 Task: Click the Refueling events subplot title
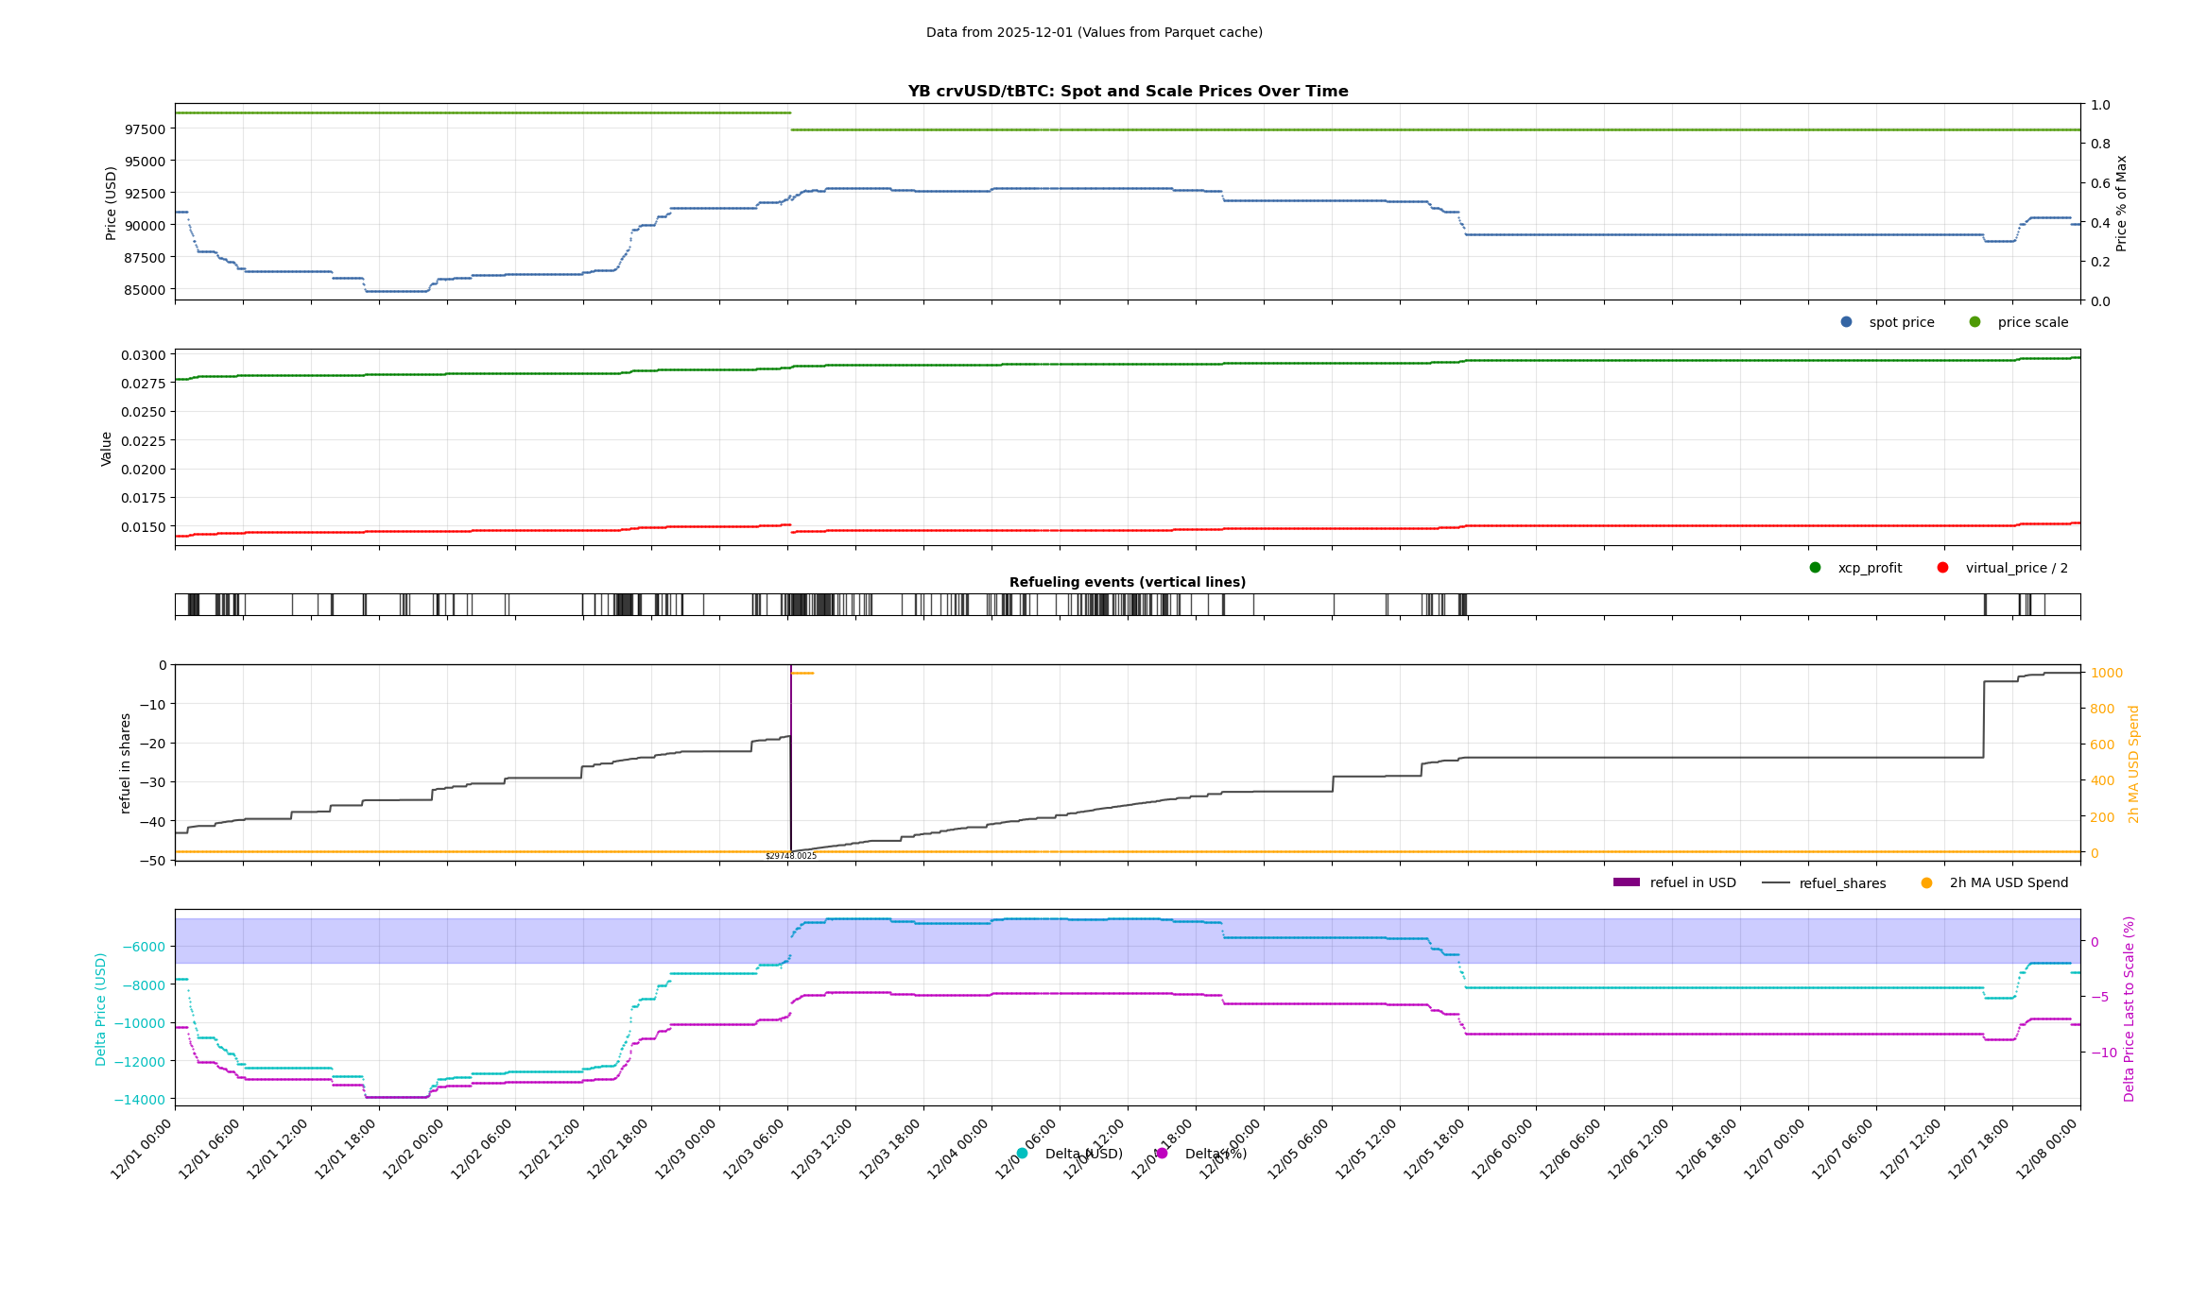coord(1128,582)
